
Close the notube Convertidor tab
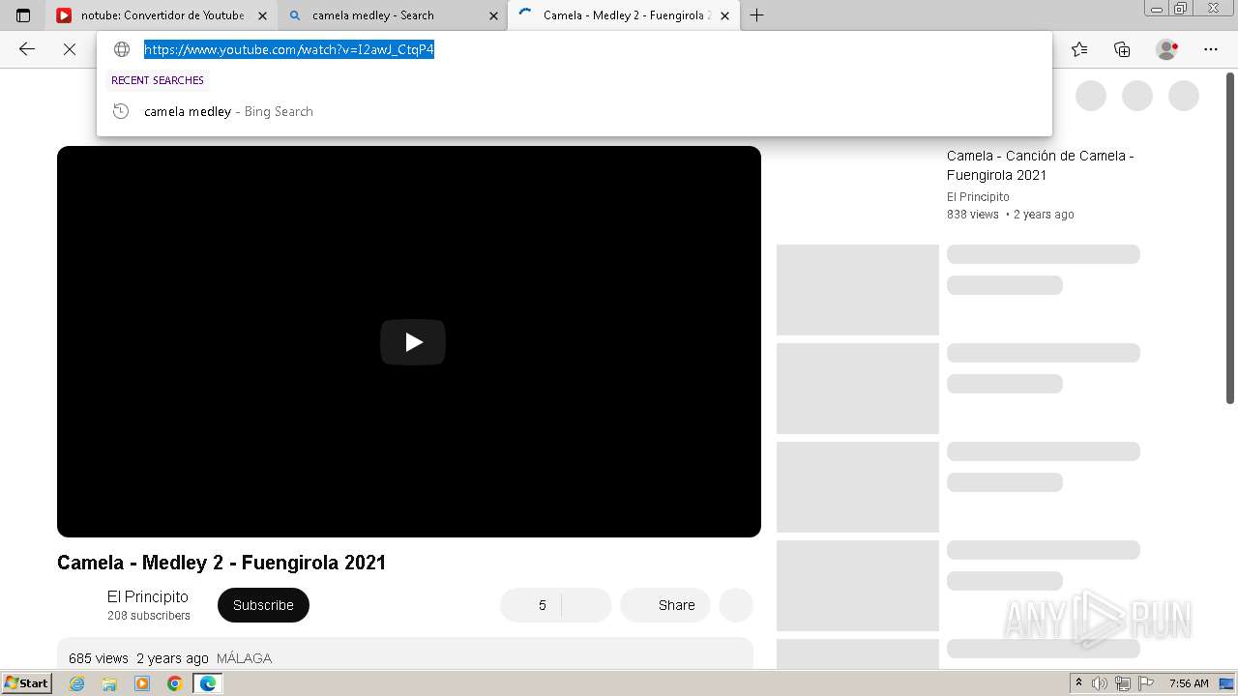262,15
